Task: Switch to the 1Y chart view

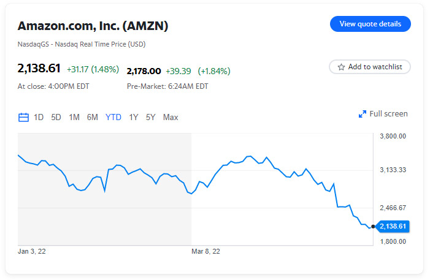Action: click(x=133, y=117)
